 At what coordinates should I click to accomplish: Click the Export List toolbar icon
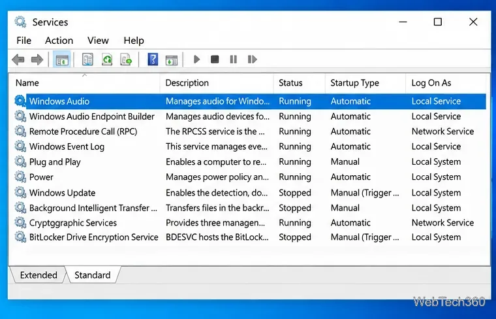(x=126, y=59)
